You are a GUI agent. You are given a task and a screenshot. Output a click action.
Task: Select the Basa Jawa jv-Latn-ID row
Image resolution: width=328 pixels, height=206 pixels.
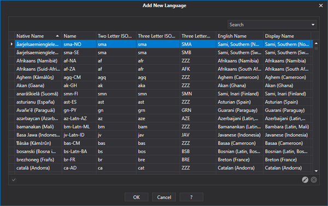coord(163,135)
